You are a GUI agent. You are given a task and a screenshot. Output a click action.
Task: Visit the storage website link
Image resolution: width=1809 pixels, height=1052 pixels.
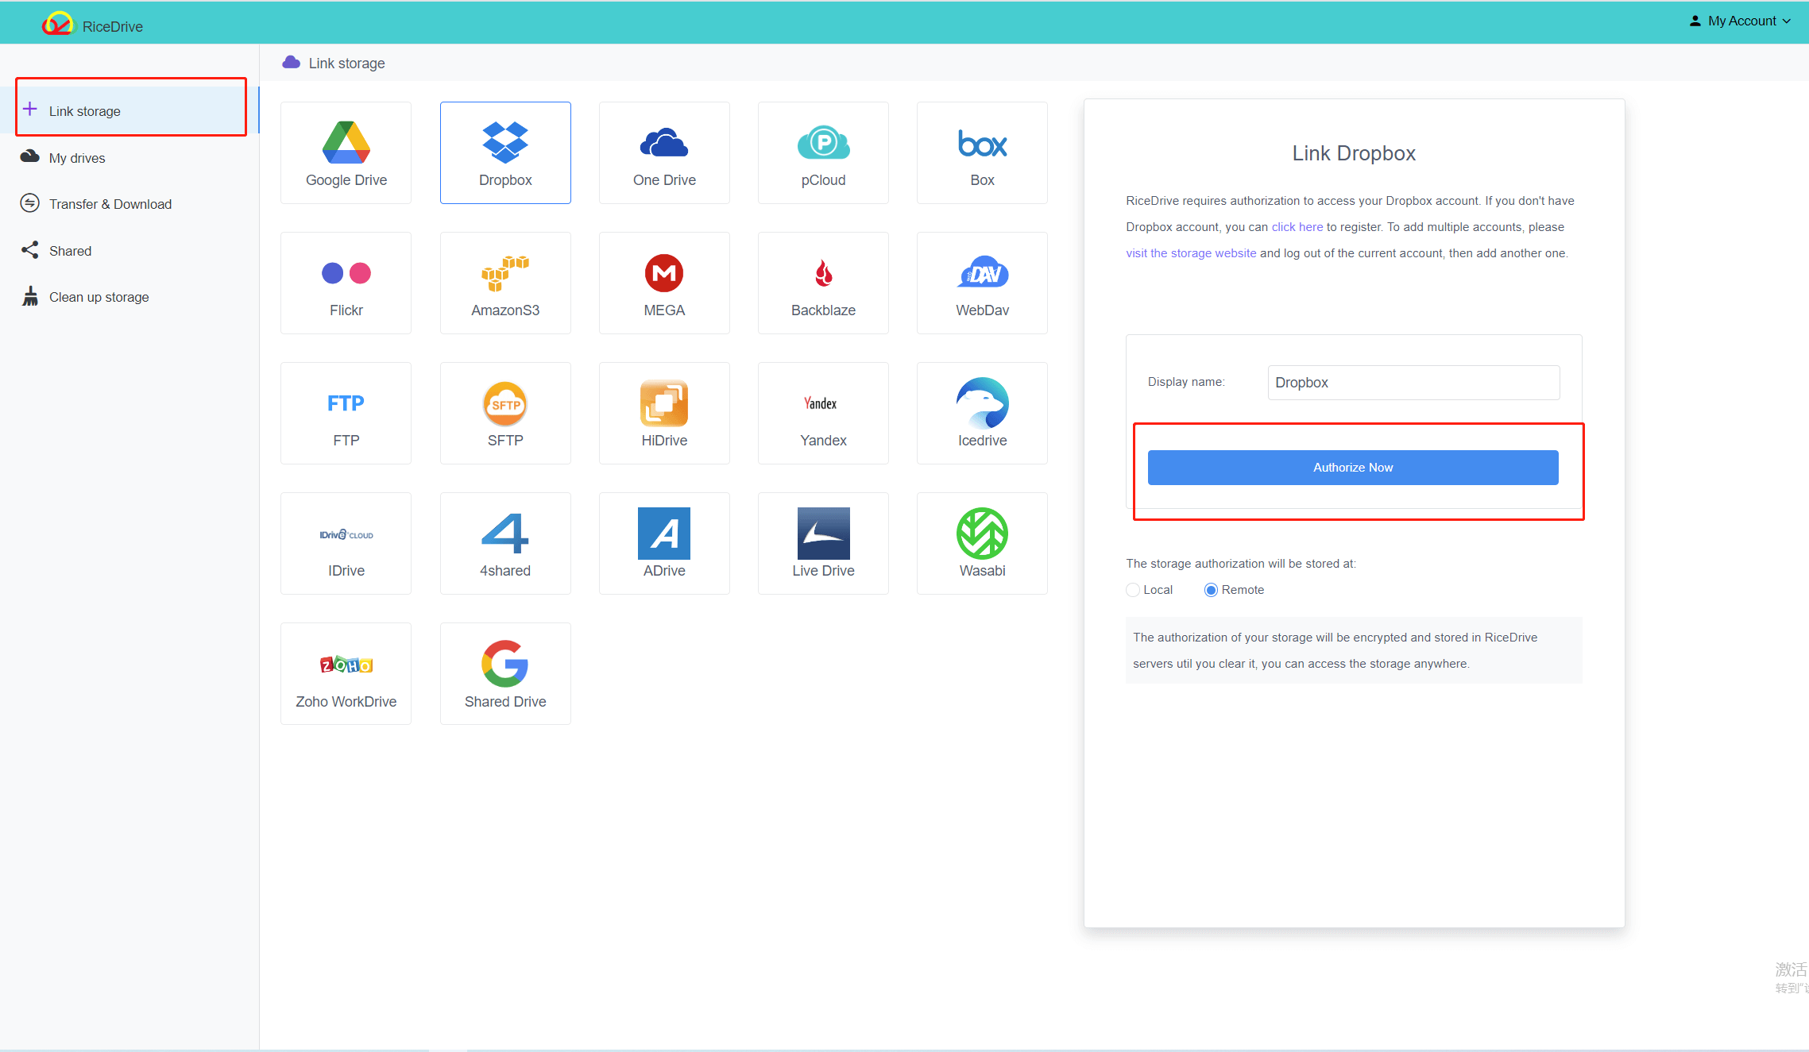tap(1190, 253)
